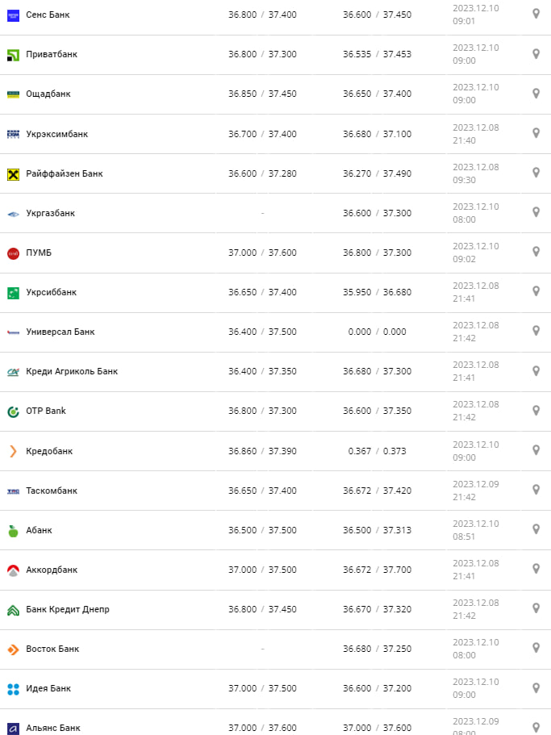Show Ukrsibbank branches via its map pin
Image resolution: width=551 pixels, height=735 pixels.
[536, 291]
